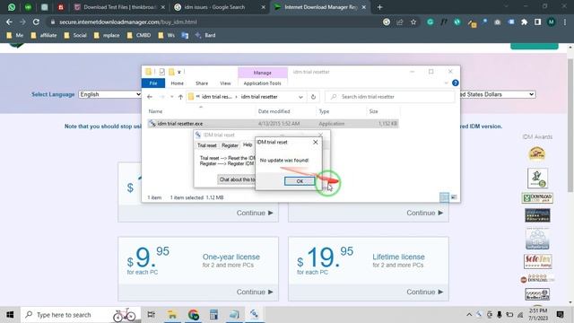The height and width of the screenshot is (323, 574).
Task: Open quick access toolbar customize dropdown
Action: (x=179, y=72)
